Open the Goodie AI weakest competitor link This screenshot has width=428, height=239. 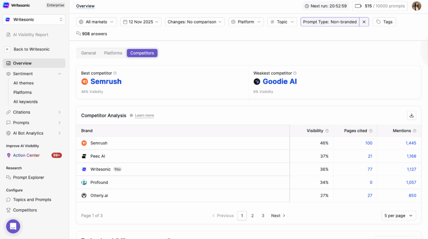pos(280,81)
